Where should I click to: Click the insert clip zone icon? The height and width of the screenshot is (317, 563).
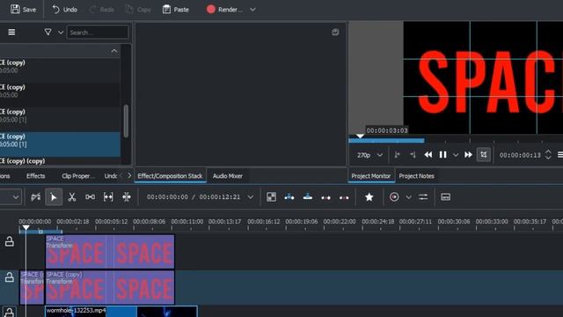(289, 197)
